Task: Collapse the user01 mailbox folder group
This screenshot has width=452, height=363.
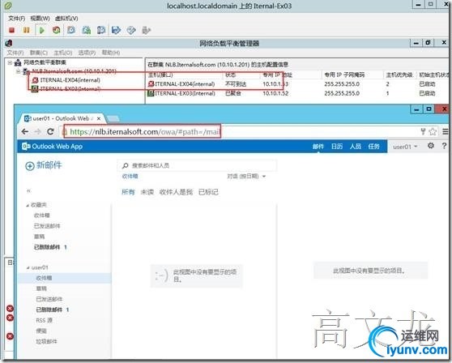Action: click(x=28, y=268)
